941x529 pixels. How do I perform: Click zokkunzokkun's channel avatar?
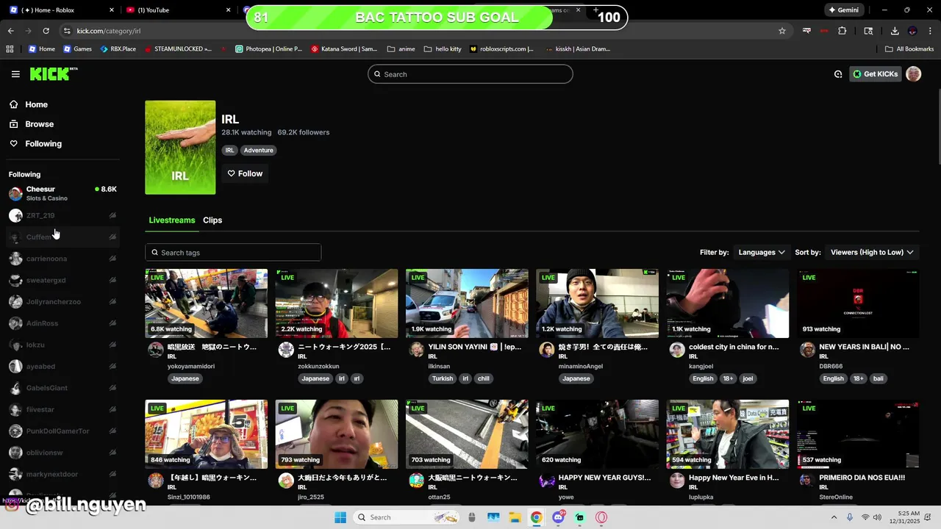coord(286,350)
